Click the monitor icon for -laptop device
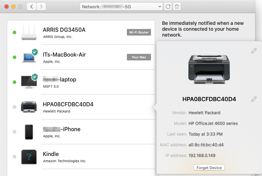Image resolution: width=262 pixels, height=176 pixels. [29, 82]
